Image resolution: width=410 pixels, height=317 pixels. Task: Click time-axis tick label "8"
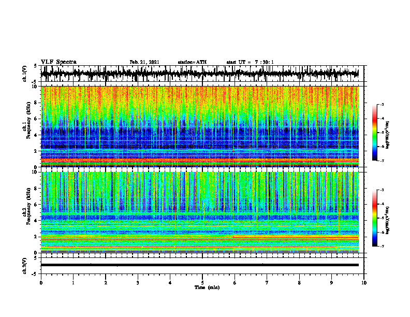(x=299, y=283)
